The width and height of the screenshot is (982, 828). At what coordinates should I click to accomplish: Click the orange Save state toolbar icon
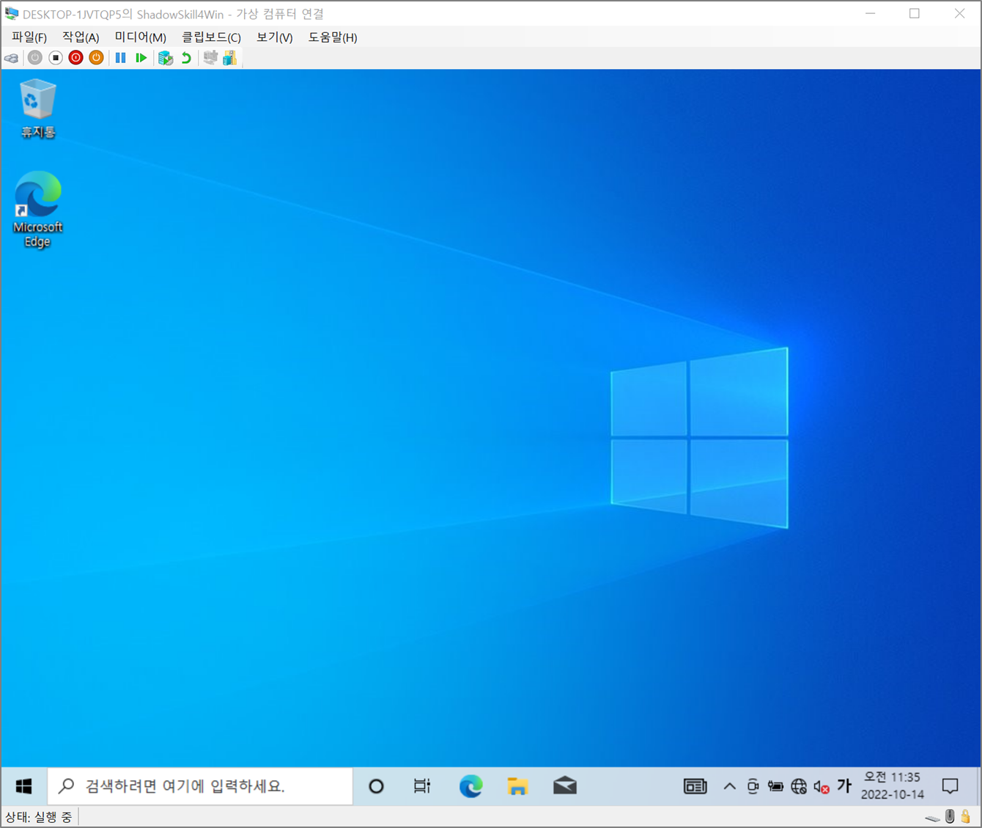click(x=96, y=57)
